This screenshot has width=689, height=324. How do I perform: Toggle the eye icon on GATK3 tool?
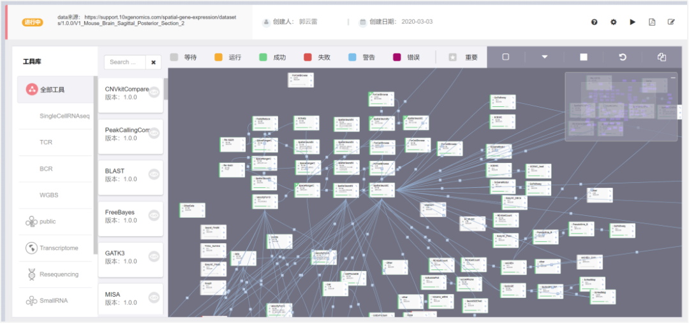coord(154,257)
